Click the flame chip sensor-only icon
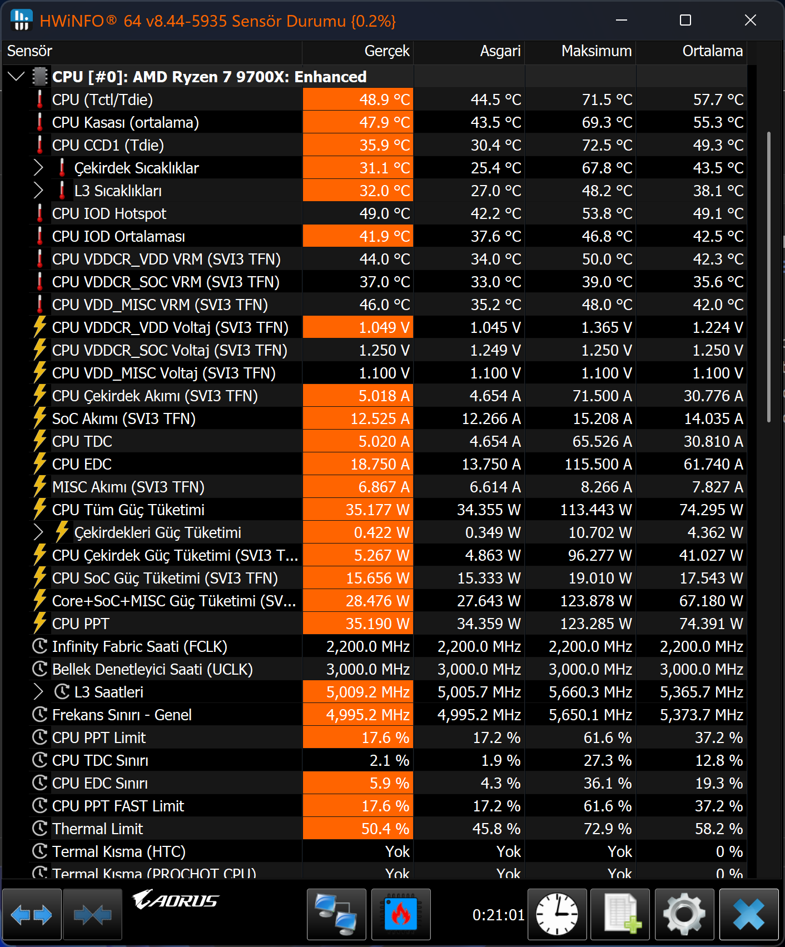This screenshot has width=785, height=947. [x=401, y=914]
